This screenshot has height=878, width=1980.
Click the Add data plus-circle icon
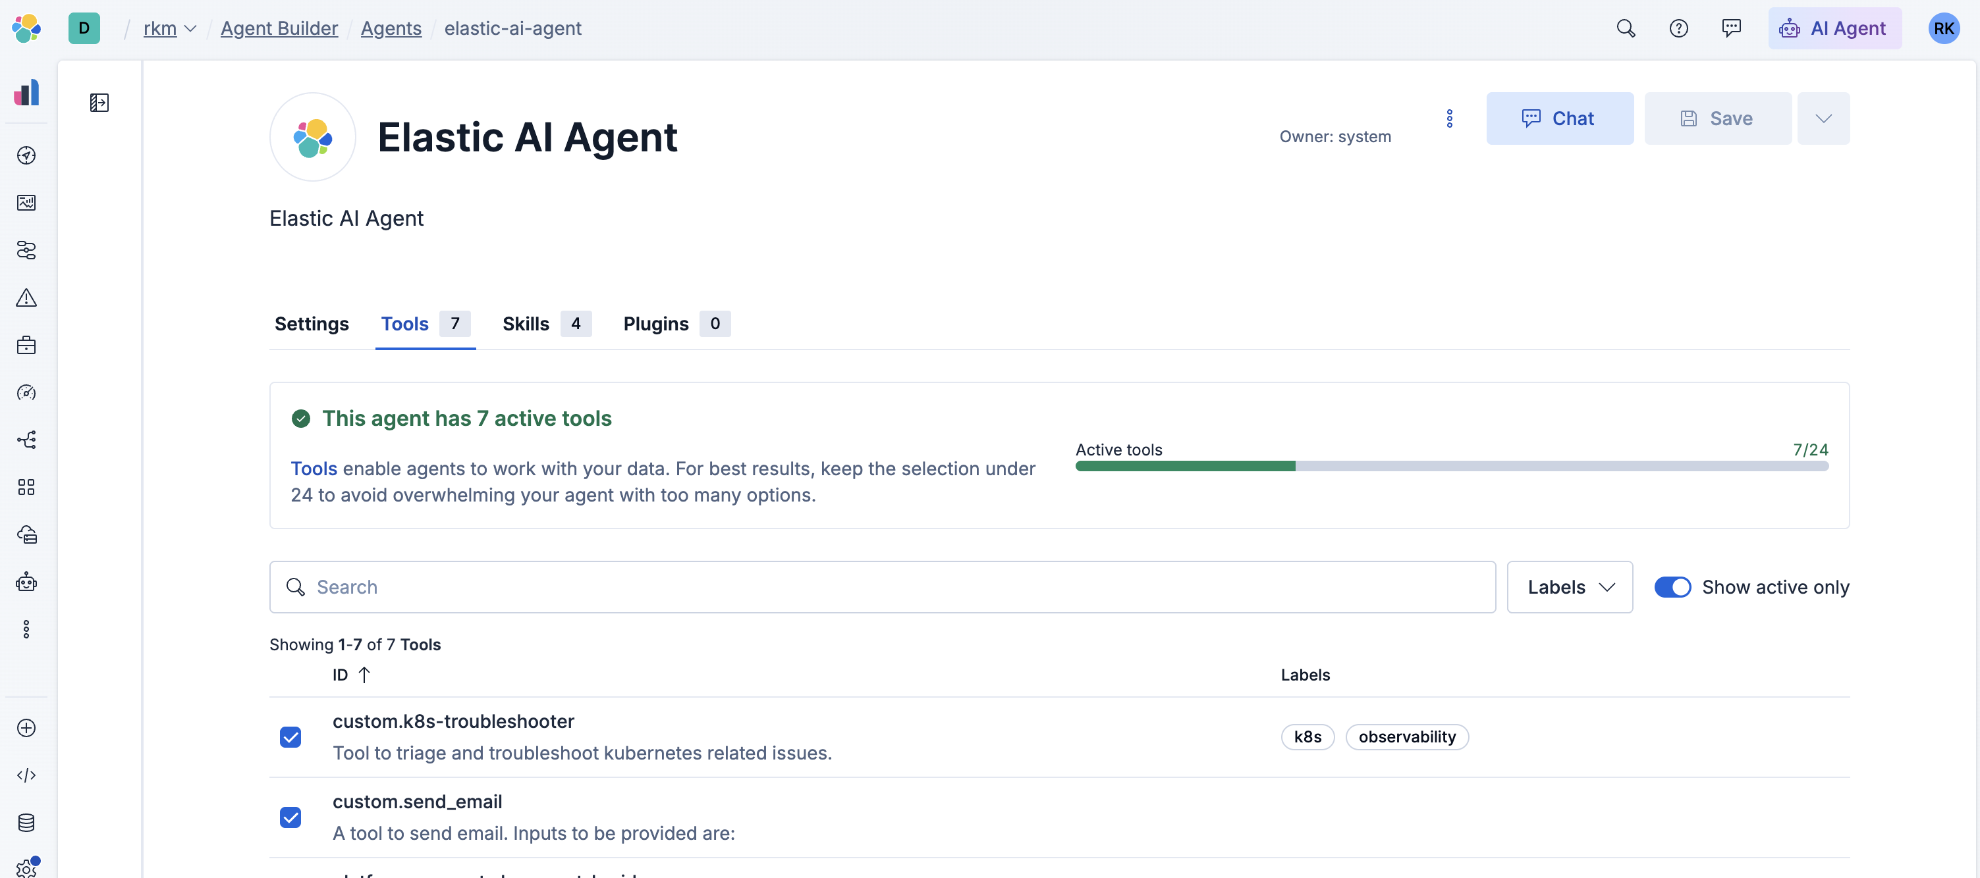tap(26, 727)
